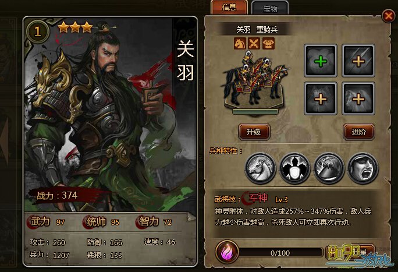Click the heavy cavalry unit thumbnail
The width and height of the screenshot is (398, 272).
click(255, 83)
